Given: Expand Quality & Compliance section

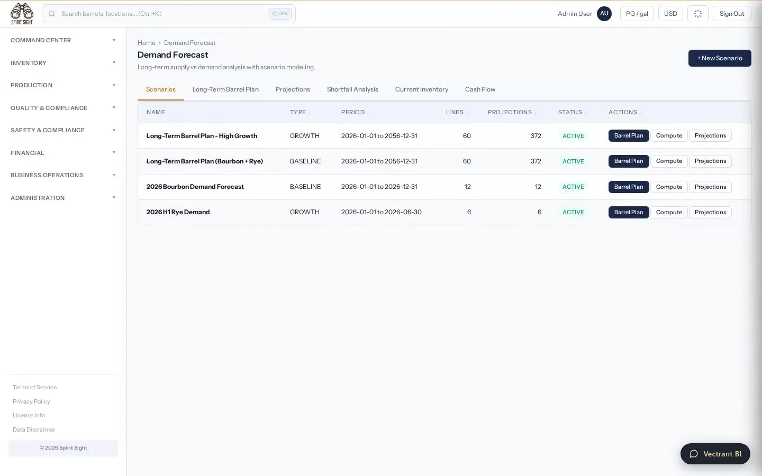Looking at the screenshot, I should coord(63,108).
